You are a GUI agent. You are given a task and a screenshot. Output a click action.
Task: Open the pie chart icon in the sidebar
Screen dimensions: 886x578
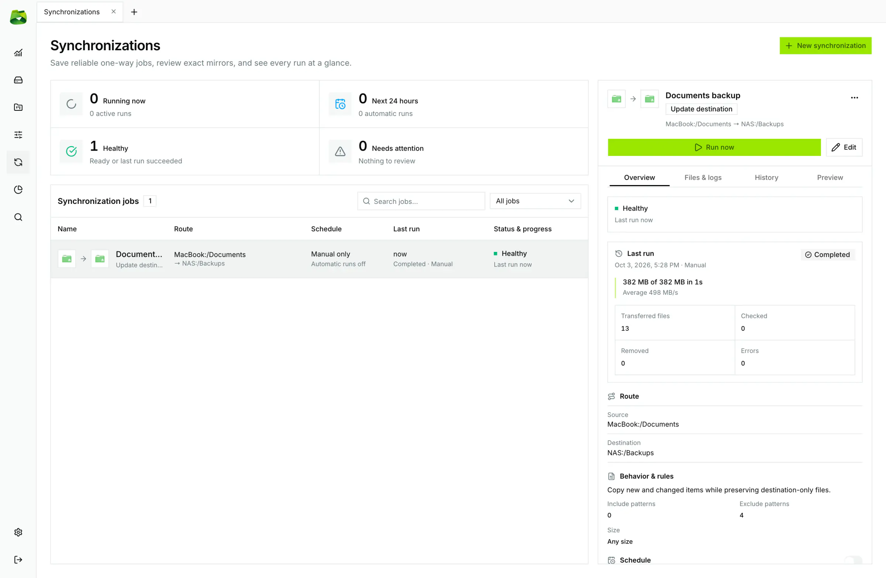coord(18,189)
